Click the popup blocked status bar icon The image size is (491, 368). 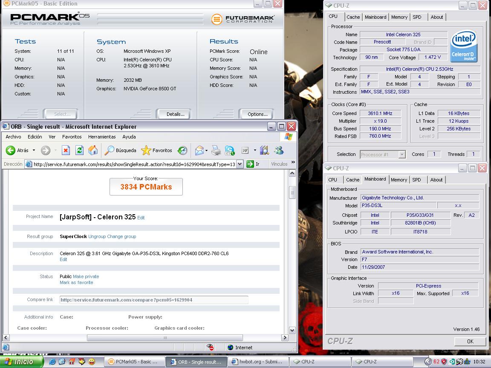coord(210,347)
